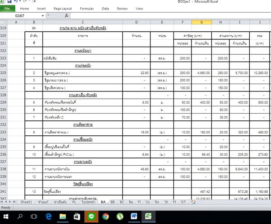Switch to the OT sheet tab

coord(183,202)
